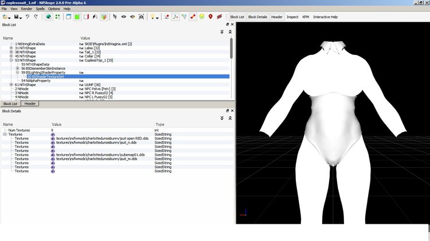Close the Block List panel
The image size is (430, 241).
(x=232, y=25)
